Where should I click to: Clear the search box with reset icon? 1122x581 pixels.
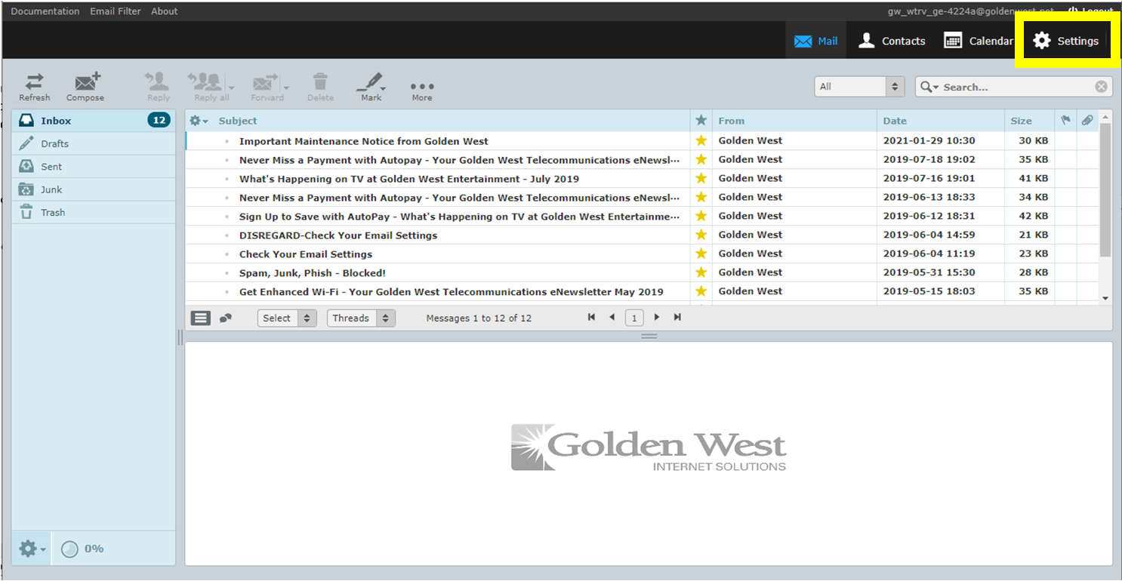(1101, 87)
